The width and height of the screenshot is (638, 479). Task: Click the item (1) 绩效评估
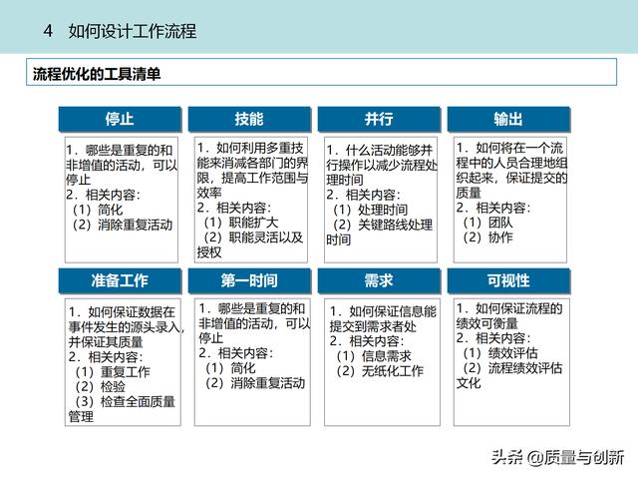(500, 353)
